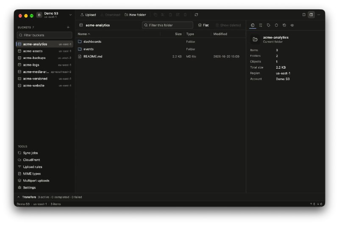Open Upload rules tool
Image resolution: width=339 pixels, height=225 pixels.
(x=44, y=167)
